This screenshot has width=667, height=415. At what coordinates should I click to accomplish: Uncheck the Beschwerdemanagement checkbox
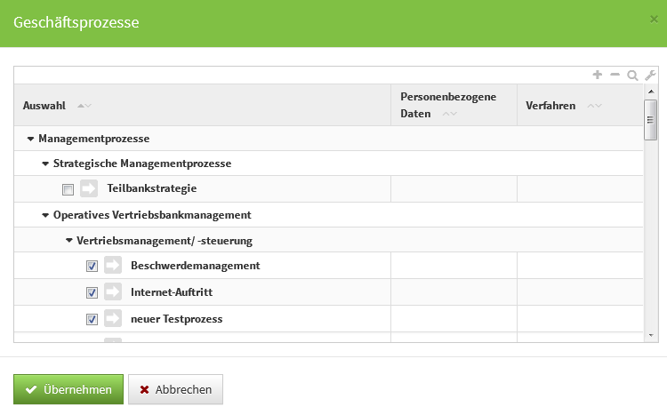coord(92,267)
